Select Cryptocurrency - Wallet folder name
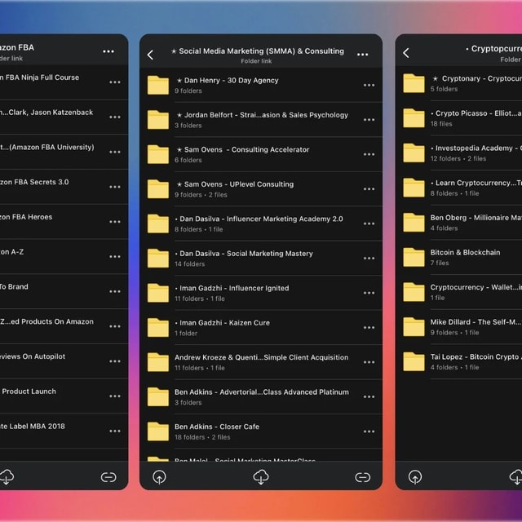522x522 pixels. pos(476,287)
